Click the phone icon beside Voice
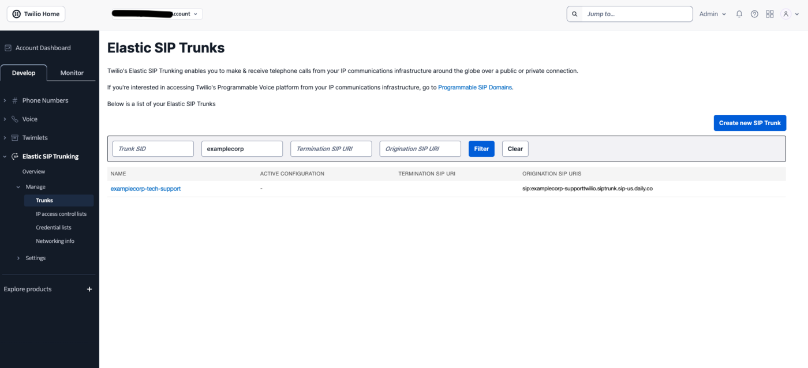The width and height of the screenshot is (808, 368). click(15, 119)
